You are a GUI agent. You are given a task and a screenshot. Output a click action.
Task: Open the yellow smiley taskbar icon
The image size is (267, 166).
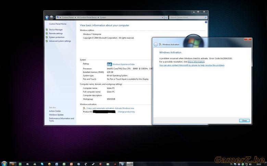tap(49, 164)
